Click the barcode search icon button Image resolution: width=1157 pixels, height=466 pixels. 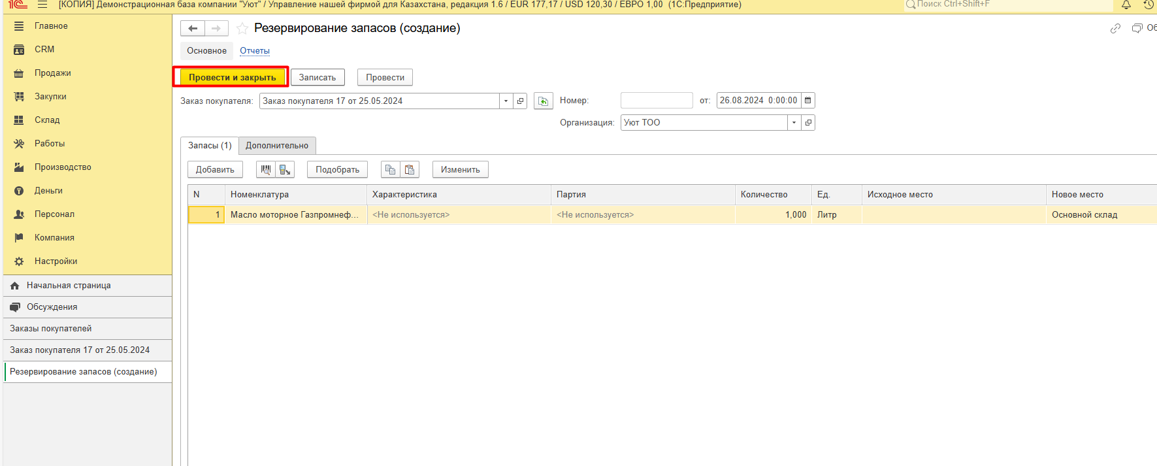[x=265, y=169]
